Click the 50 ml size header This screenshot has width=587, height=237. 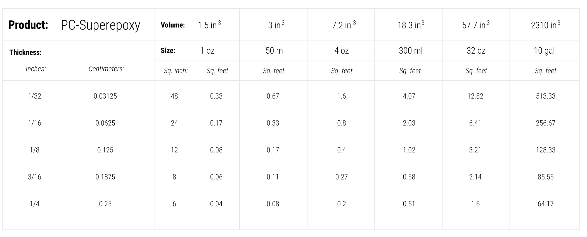pos(275,51)
